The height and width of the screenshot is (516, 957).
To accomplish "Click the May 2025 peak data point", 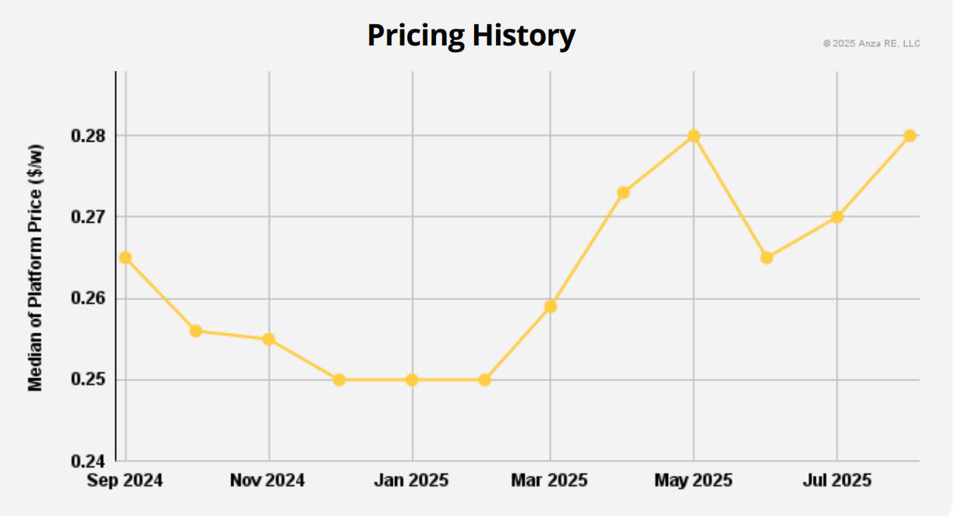I will (693, 136).
